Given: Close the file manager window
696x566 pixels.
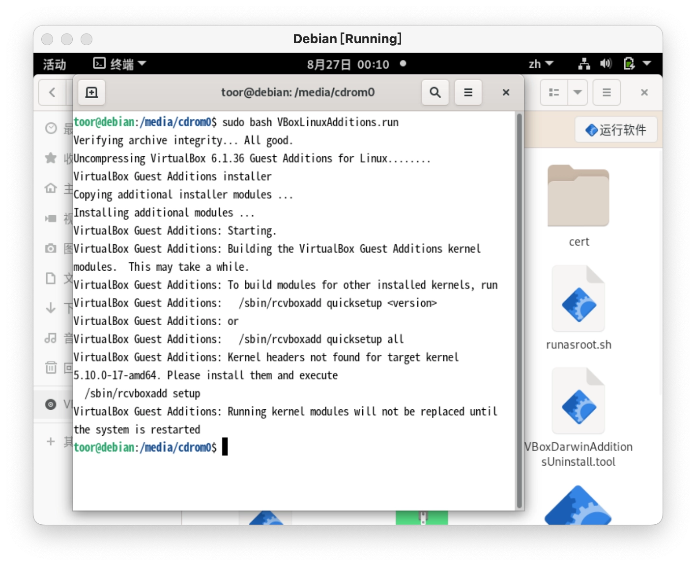Looking at the screenshot, I should tap(644, 92).
